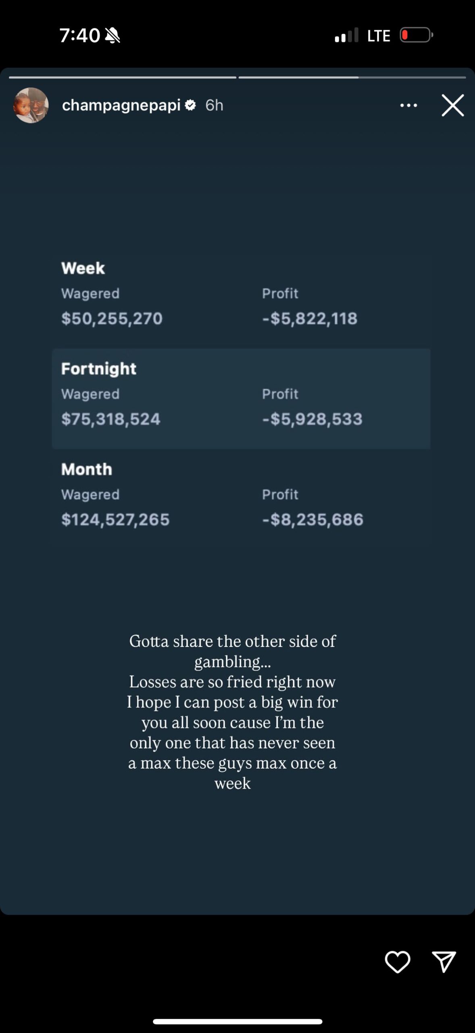Open champagnepapi profile picture
The width and height of the screenshot is (475, 1033).
(31, 105)
